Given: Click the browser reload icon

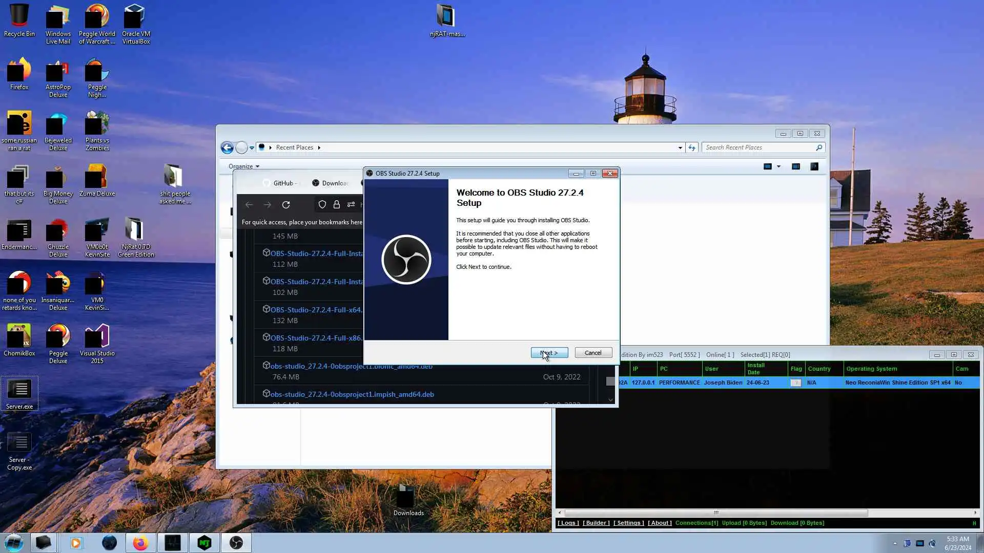Looking at the screenshot, I should [286, 205].
